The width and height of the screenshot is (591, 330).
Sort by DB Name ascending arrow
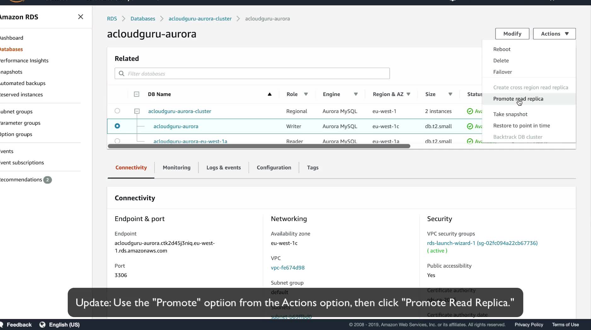pos(270,94)
